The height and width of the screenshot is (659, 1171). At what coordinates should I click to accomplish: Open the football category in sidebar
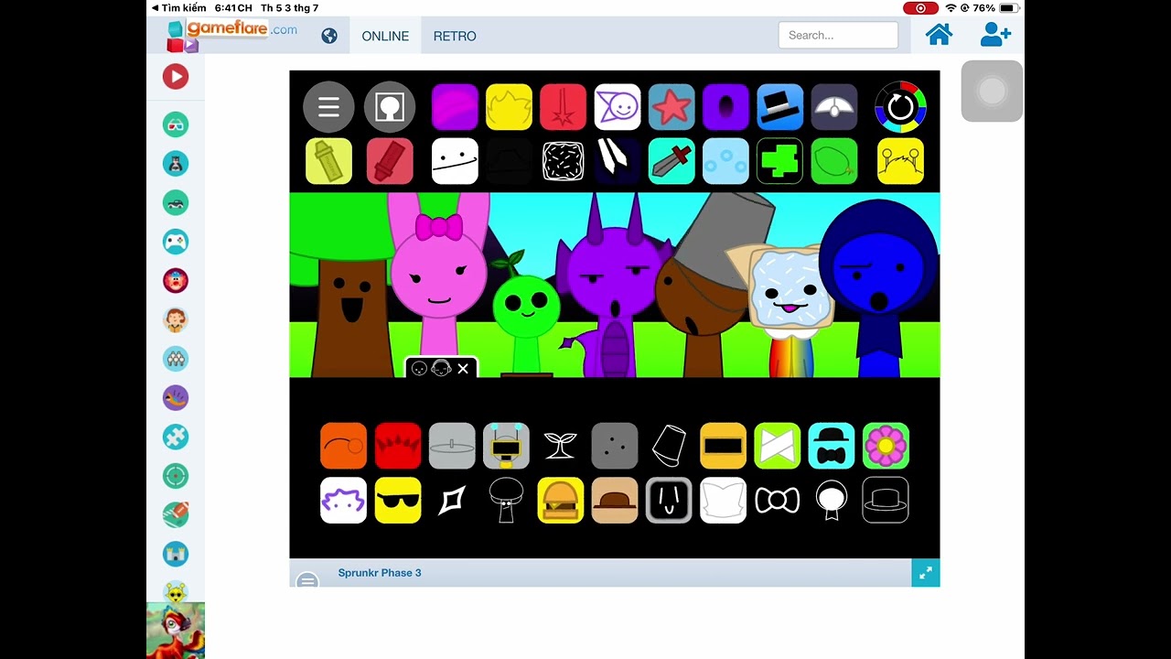point(176,514)
